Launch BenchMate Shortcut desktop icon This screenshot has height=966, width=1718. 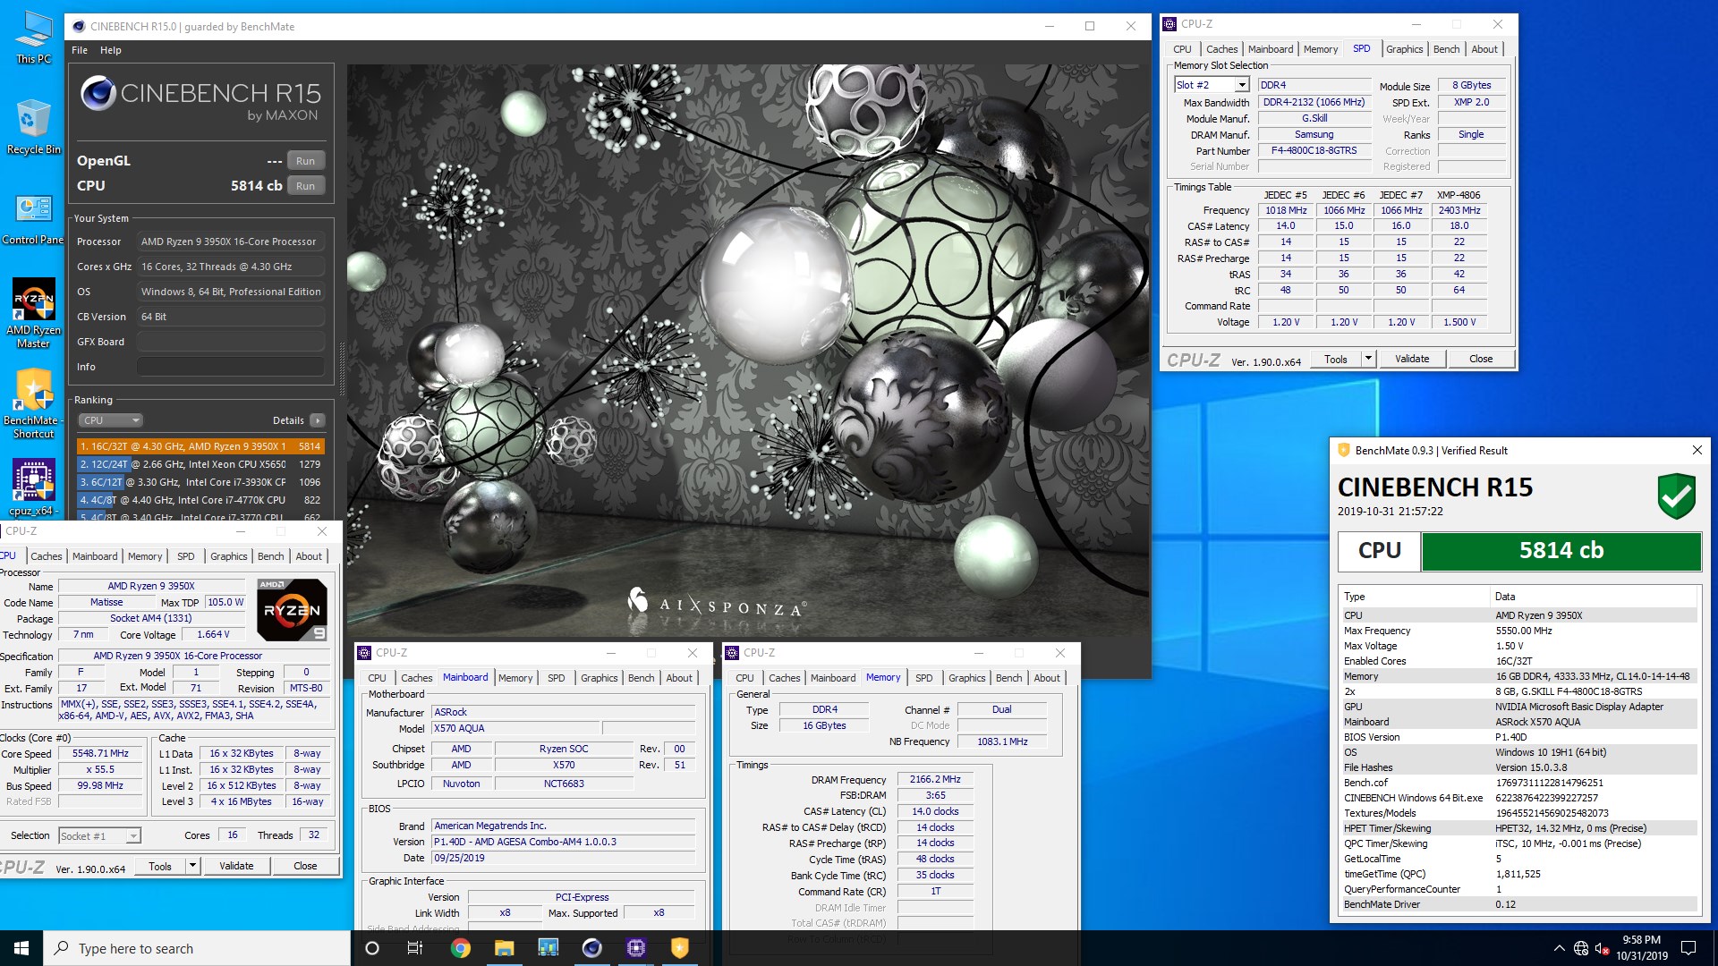coord(33,402)
